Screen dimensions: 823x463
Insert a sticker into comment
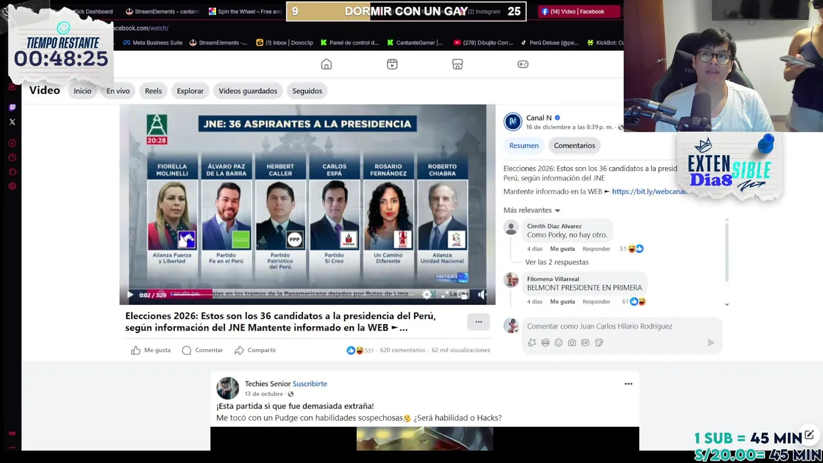tap(599, 343)
